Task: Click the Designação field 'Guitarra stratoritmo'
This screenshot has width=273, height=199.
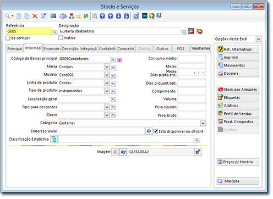Action: 119,31
